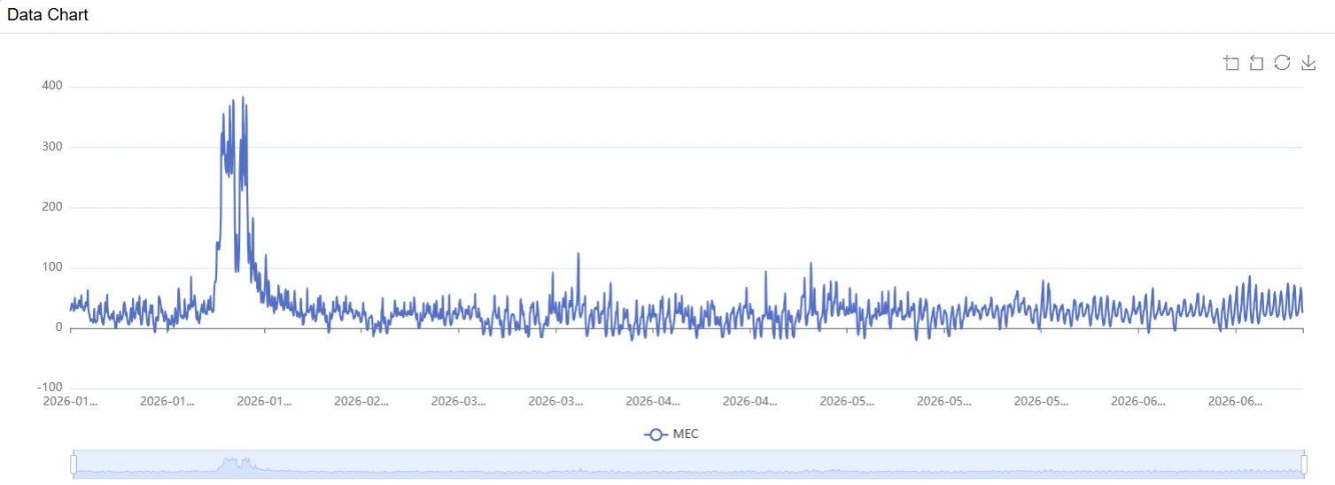The image size is (1335, 485).
Task: Select the right handle of the zoom slider
Action: tap(1304, 464)
